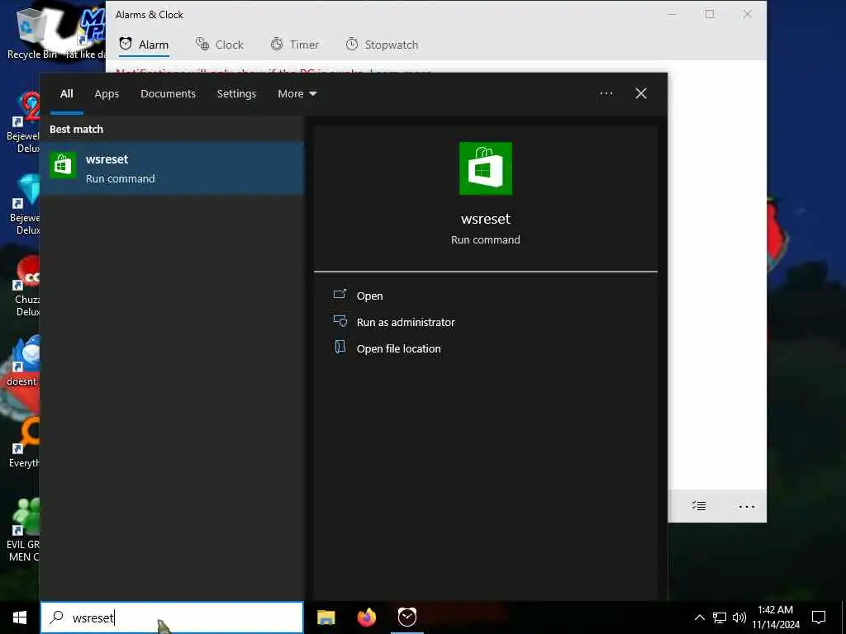846x634 pixels.
Task: Choose Open file location
Action: (x=398, y=348)
